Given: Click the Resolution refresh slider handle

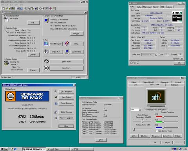Looking at the screenshot, I should pos(143,121).
